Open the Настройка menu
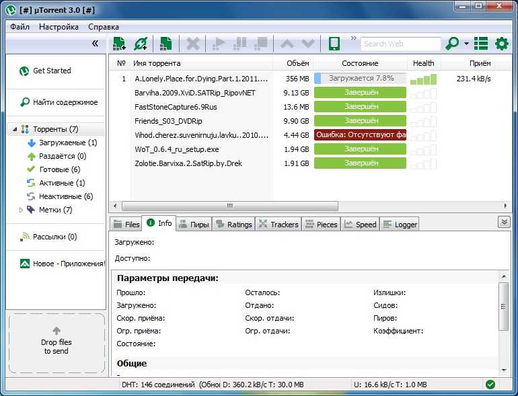 pos(59,27)
